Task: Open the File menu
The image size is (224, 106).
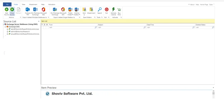Action: (x=7, y=4)
